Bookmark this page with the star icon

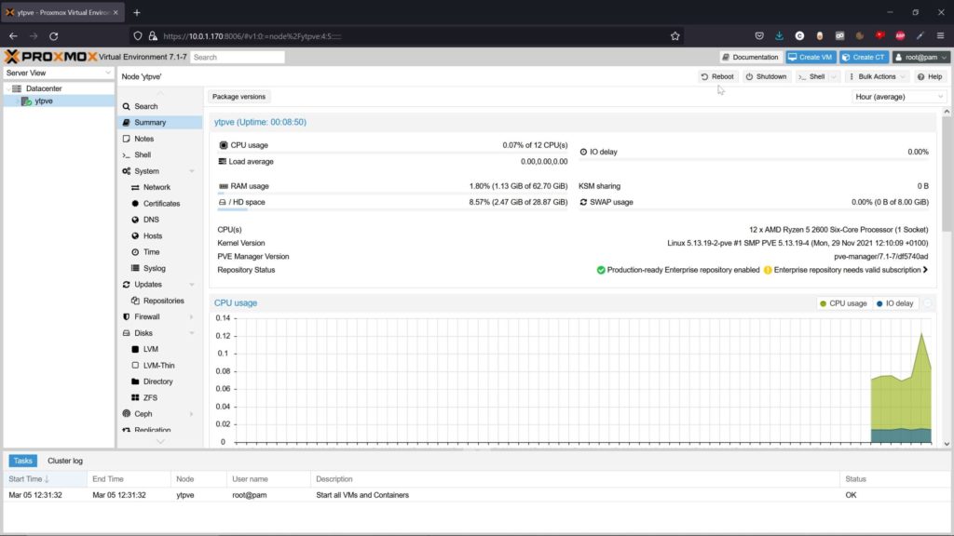675,36
